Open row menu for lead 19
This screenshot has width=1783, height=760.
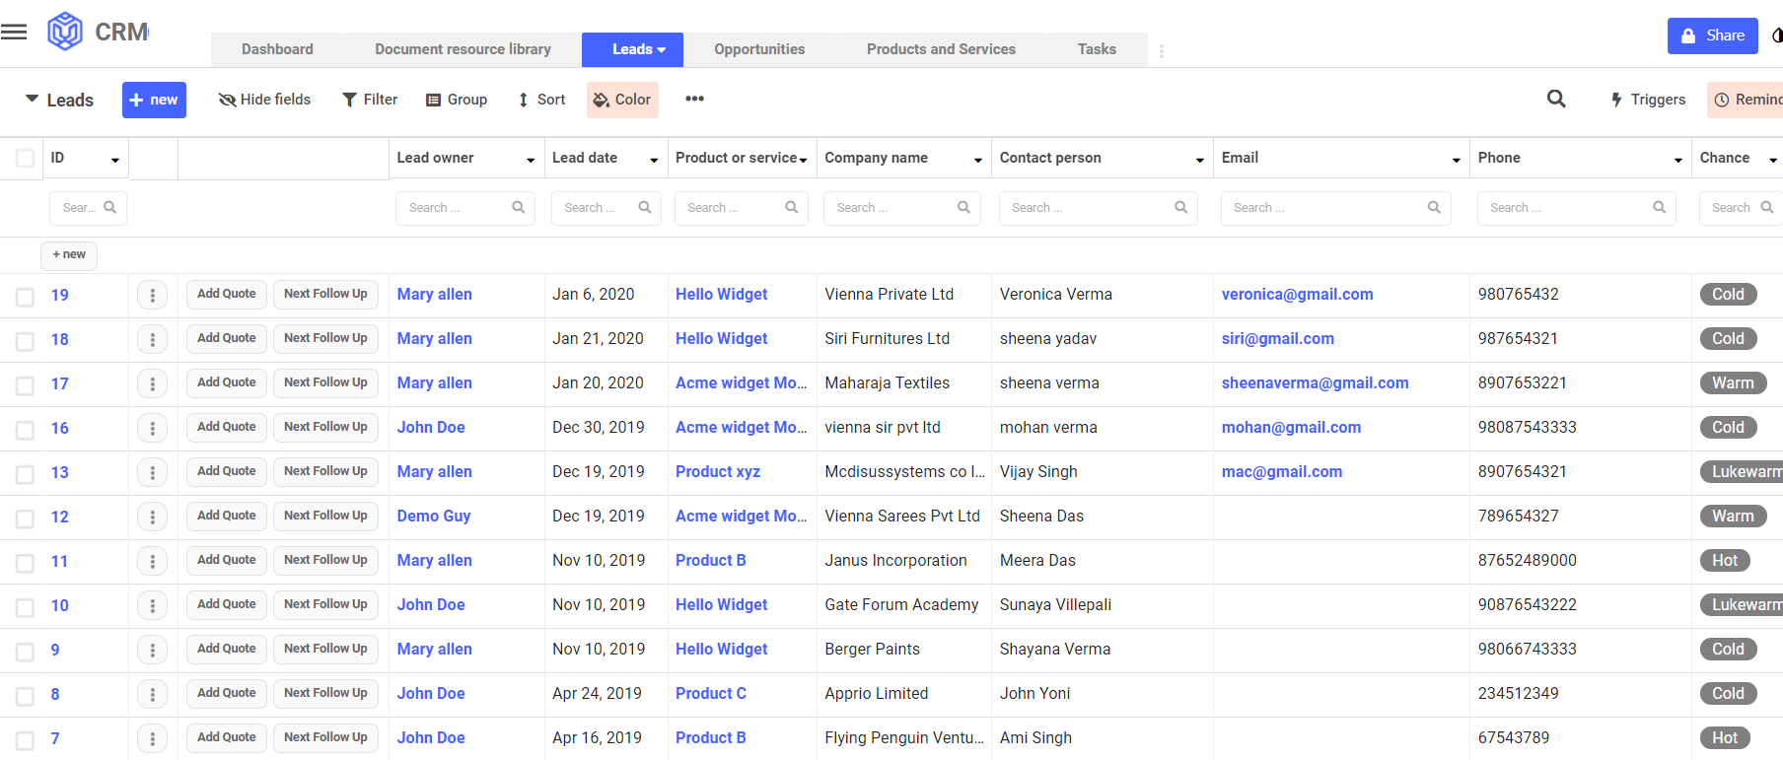[152, 295]
